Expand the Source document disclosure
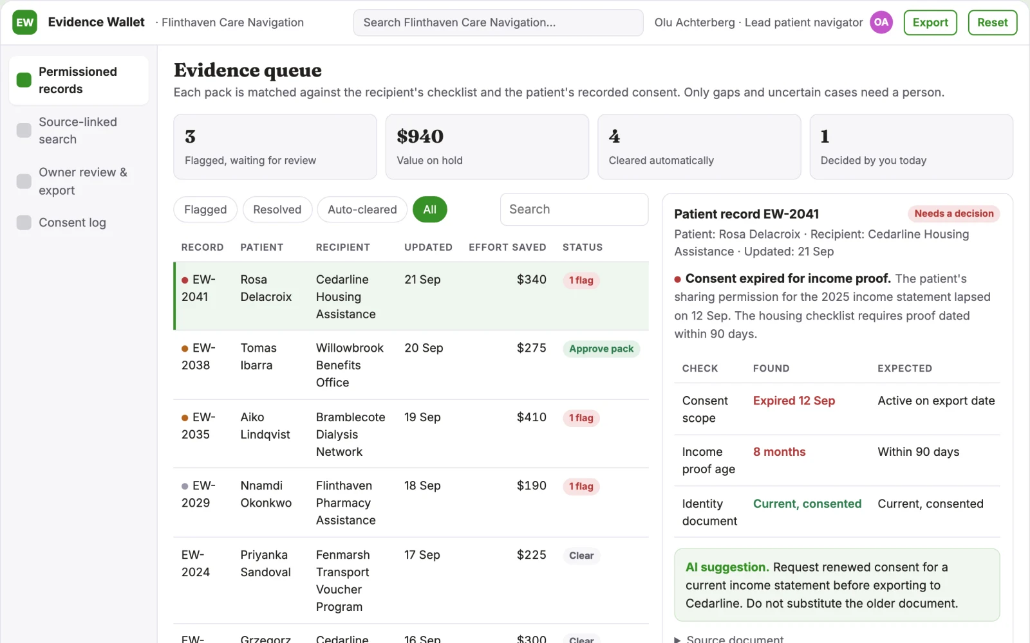This screenshot has width=1030, height=643. pyautogui.click(x=729, y=638)
